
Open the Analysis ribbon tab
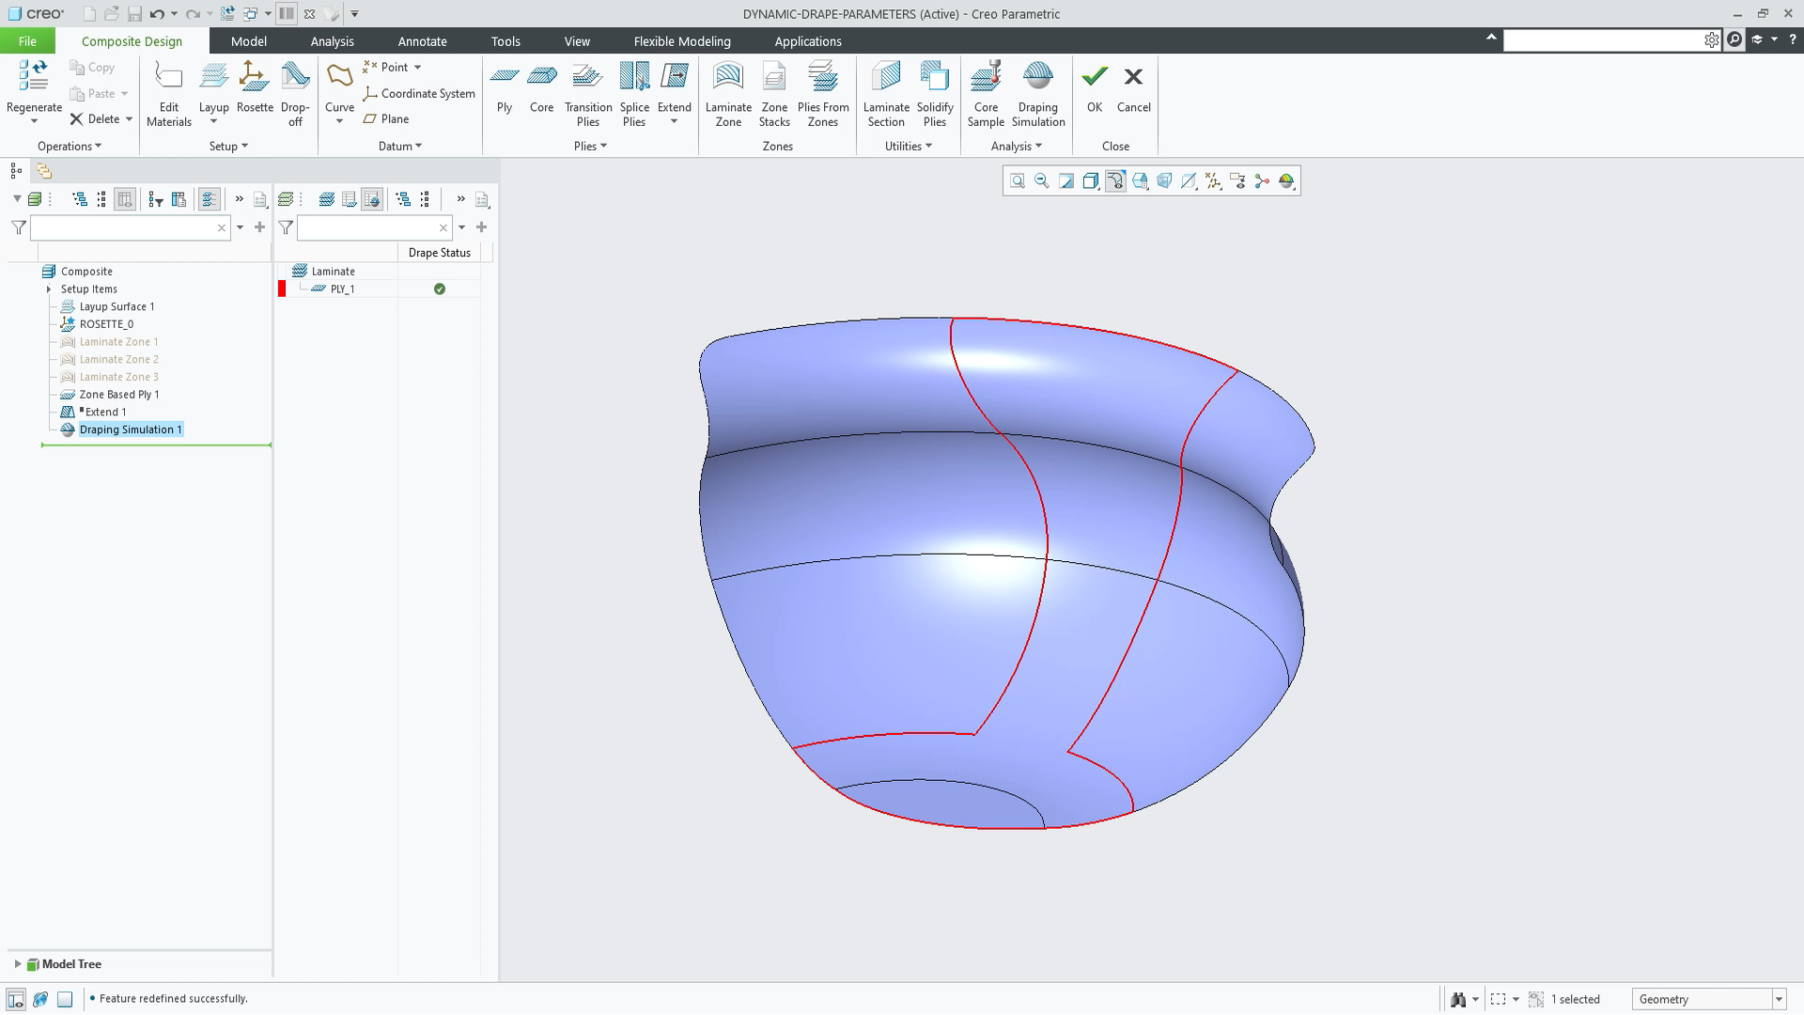tap(332, 41)
